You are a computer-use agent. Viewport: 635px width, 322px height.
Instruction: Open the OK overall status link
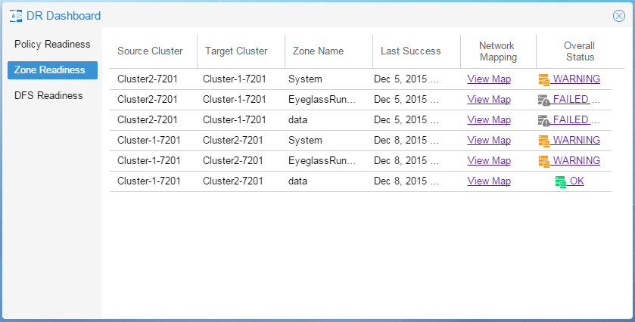coord(577,181)
